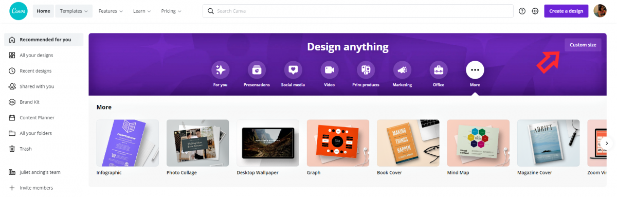
Task: Click the For you sparkle icon
Action: 221,69
